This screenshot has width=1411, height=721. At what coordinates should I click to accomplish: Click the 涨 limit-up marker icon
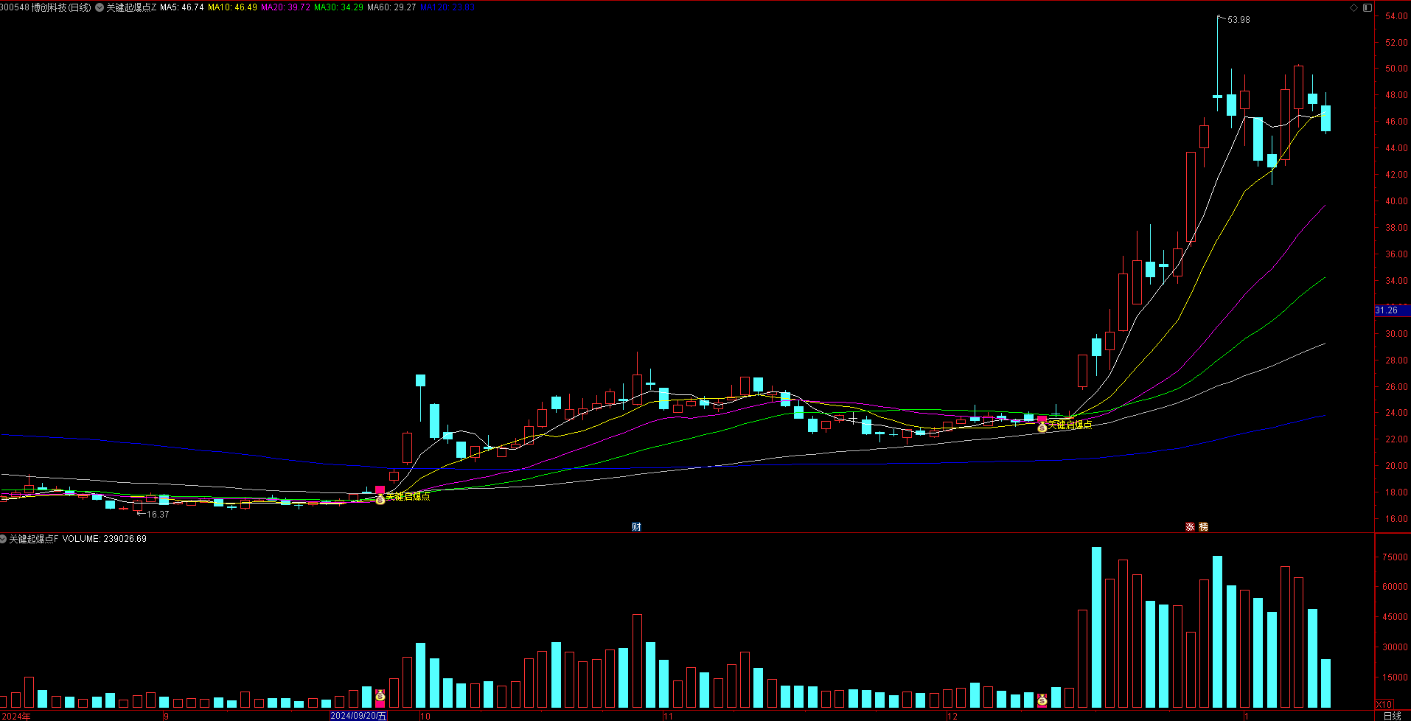[x=1190, y=526]
